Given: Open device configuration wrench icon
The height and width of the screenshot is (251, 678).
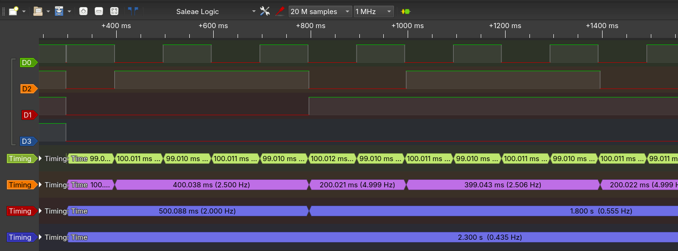Looking at the screenshot, I should [265, 11].
